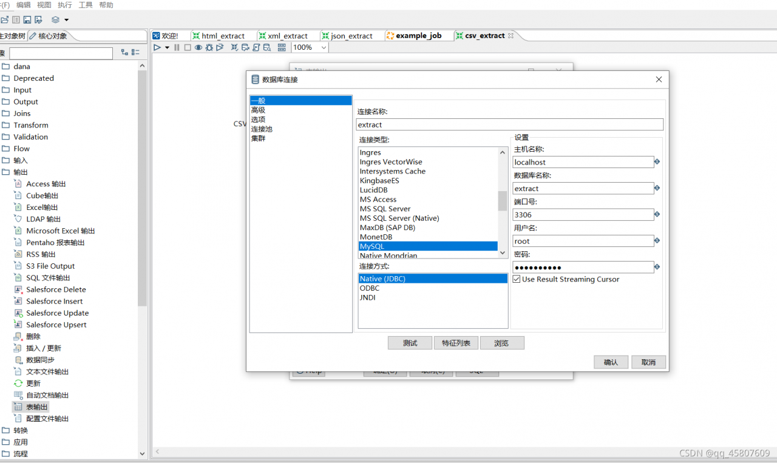Viewport: 777px width, 463px height.
Task: Click the 确认 button in the dialog
Action: [x=611, y=362]
